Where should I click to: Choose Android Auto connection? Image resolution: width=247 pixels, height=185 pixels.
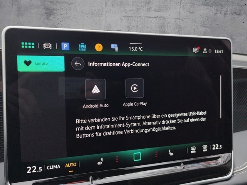point(95,89)
